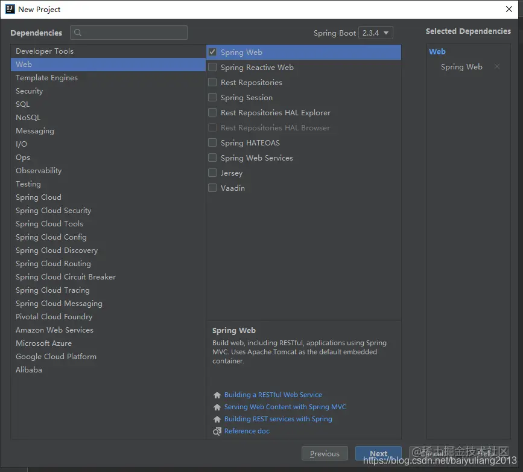523x472 pixels.
Task: Enable Spring Reactive Web dependency
Action: point(212,67)
